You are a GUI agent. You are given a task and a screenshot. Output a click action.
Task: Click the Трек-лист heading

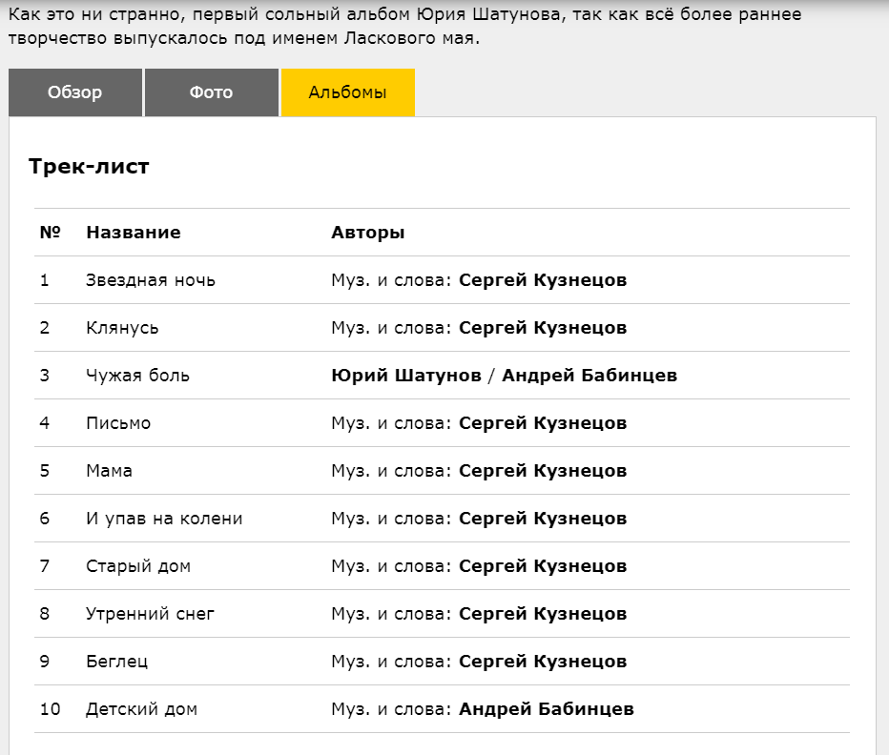pos(89,166)
